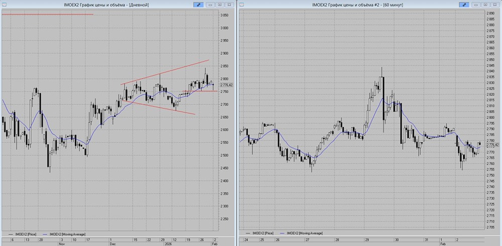Select the short red horizontal line near 2 750
The image size is (502, 246).
coord(200,91)
